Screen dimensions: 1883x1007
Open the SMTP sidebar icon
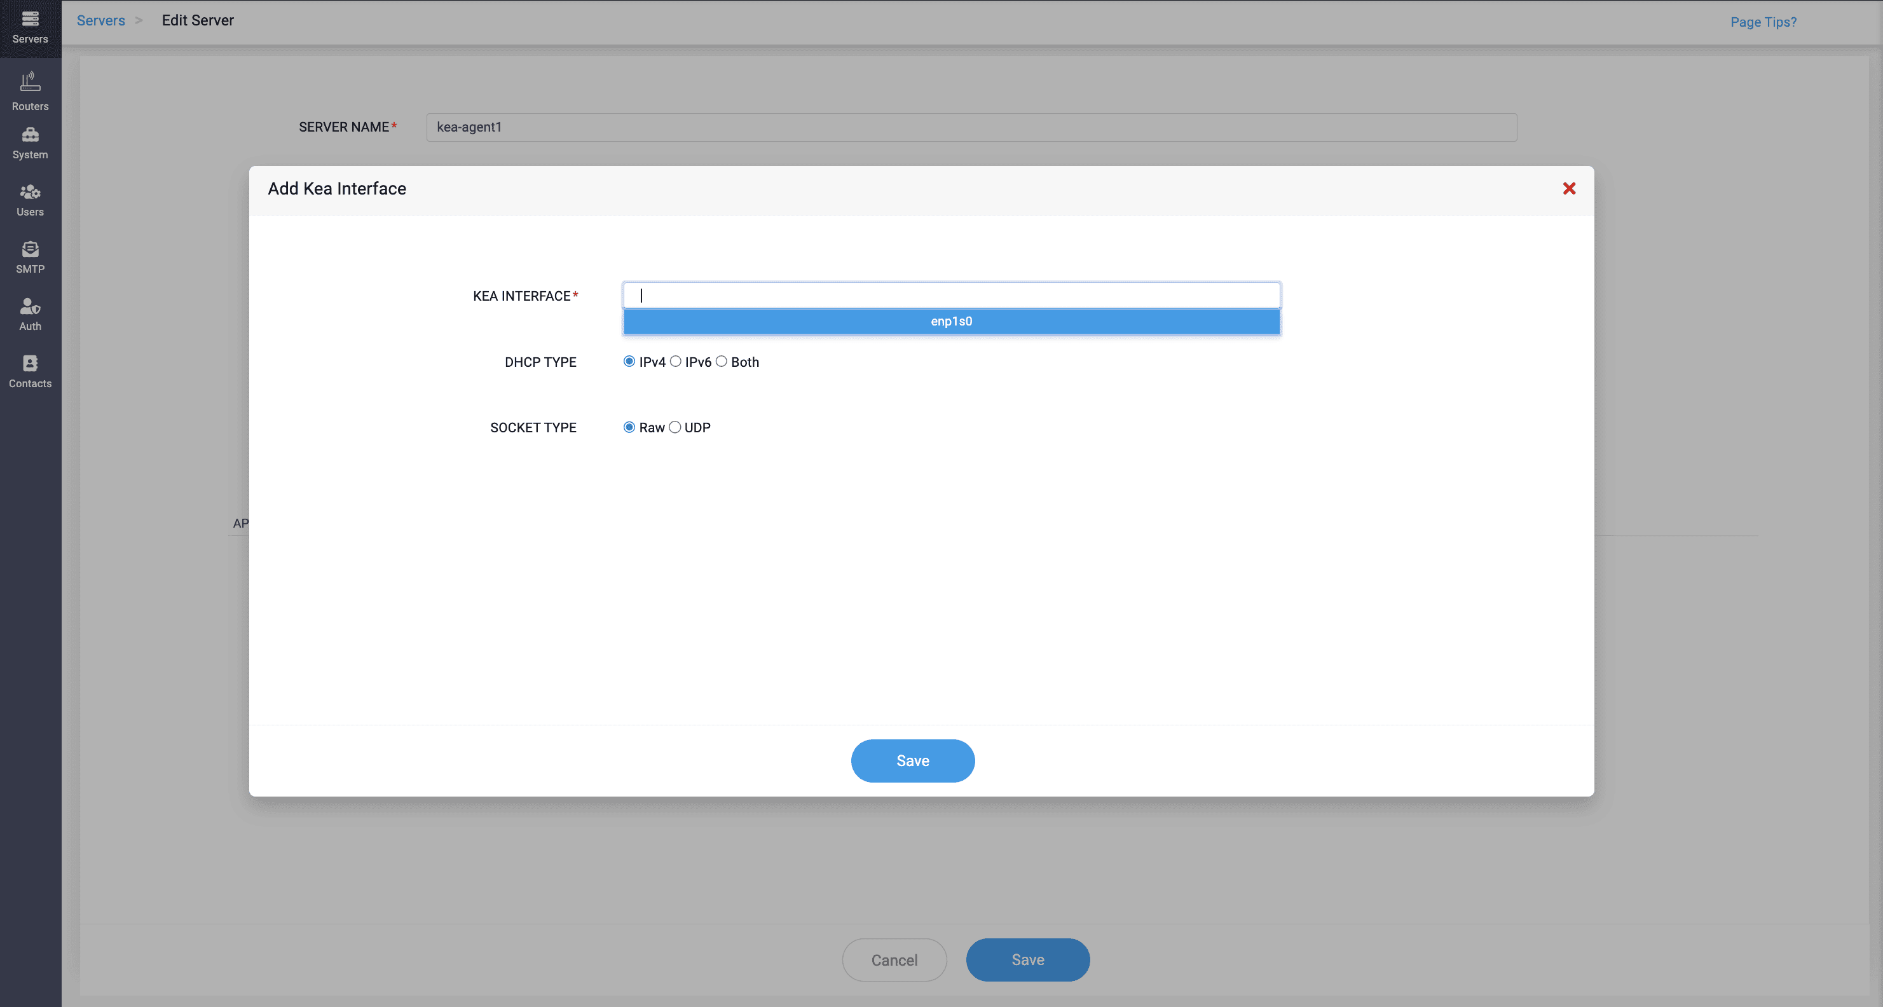[30, 257]
